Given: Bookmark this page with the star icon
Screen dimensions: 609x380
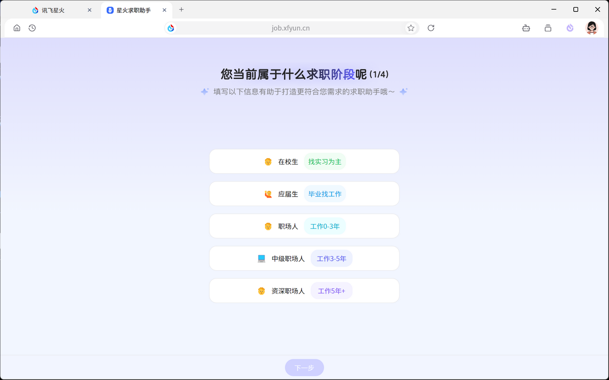Looking at the screenshot, I should pos(411,28).
